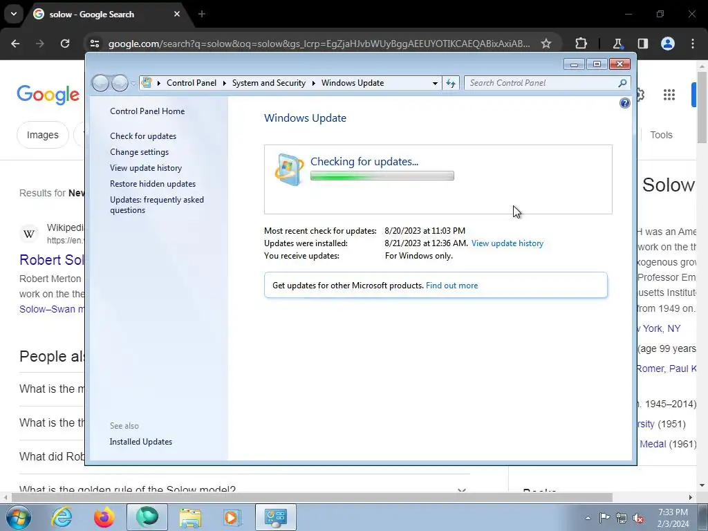This screenshot has width=708, height=531.
Task: Open Installed Updates link
Action: [141, 442]
